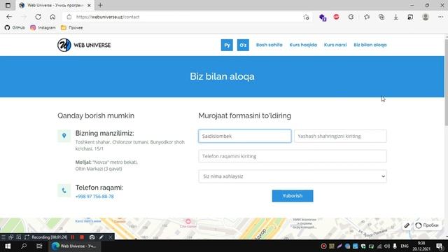
Task: Click the Telefon raqamini kiriting field
Action: [x=293, y=156]
